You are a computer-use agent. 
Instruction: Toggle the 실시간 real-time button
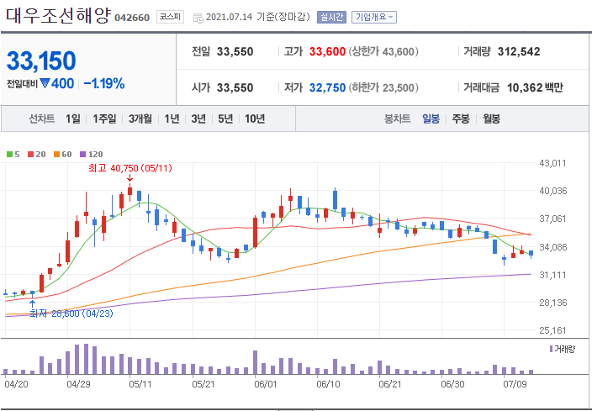[x=331, y=17]
